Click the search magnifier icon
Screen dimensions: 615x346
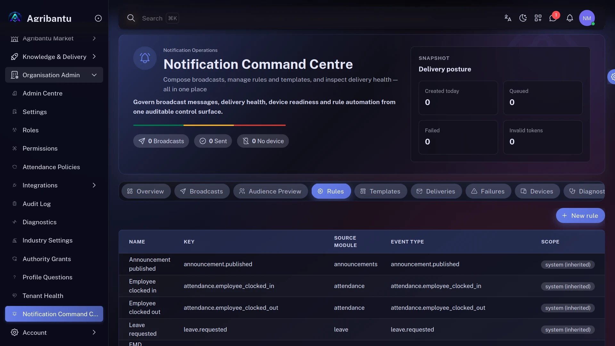click(x=131, y=18)
